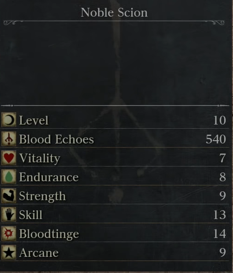Click the Skill value 13

pyautogui.click(x=220, y=215)
